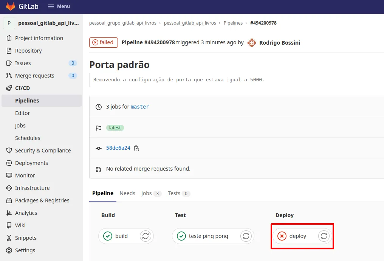Open the Issues label in the sidebar
This screenshot has width=384, height=261.
[x=23, y=63]
